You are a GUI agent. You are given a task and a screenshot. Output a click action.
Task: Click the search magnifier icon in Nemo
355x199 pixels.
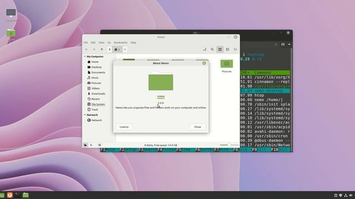point(212,49)
